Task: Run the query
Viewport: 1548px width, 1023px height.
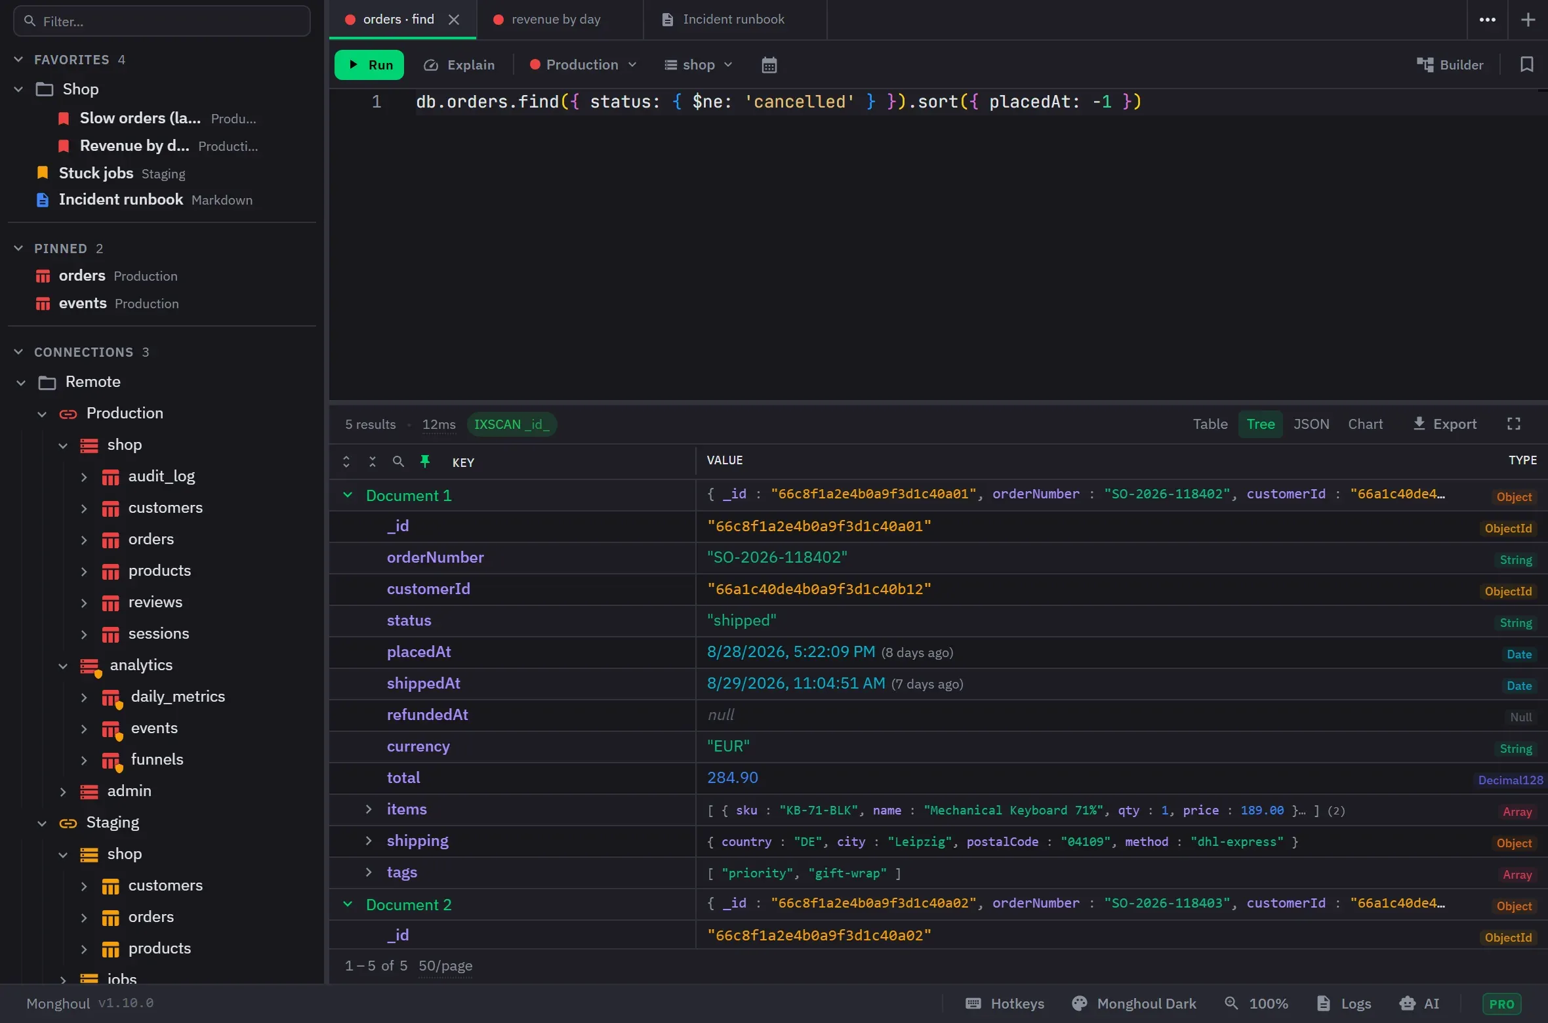Action: click(369, 65)
